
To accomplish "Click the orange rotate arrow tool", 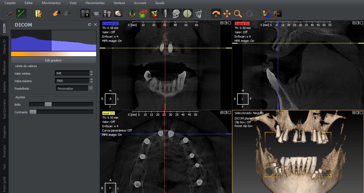I will click(216, 13).
